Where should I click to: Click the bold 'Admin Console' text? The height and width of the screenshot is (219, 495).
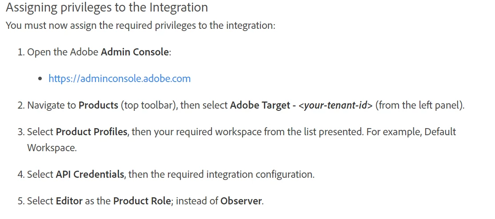(135, 52)
